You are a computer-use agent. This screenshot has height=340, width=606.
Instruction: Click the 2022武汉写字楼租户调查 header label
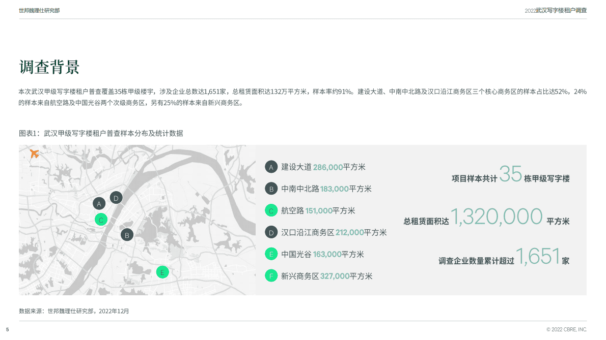point(557,10)
